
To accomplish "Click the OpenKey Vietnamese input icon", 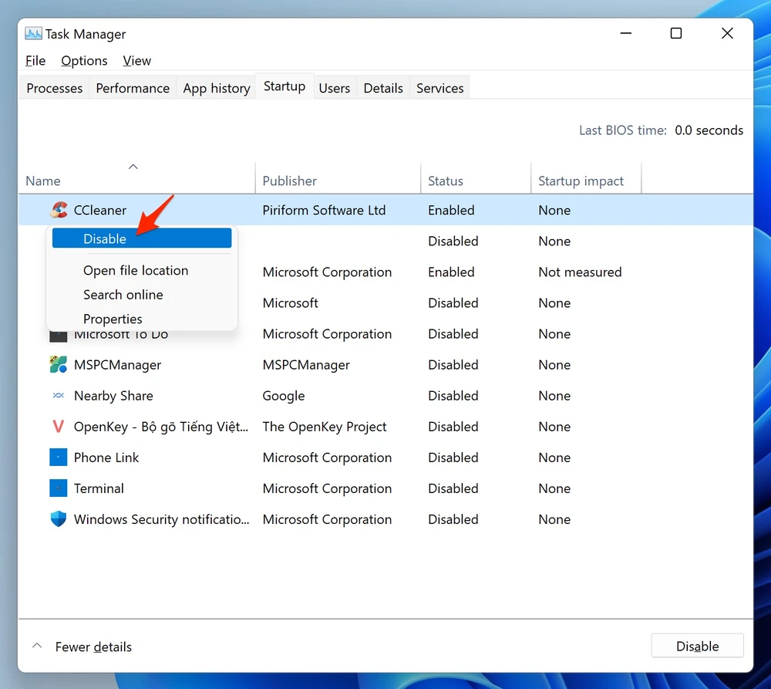I will [58, 426].
